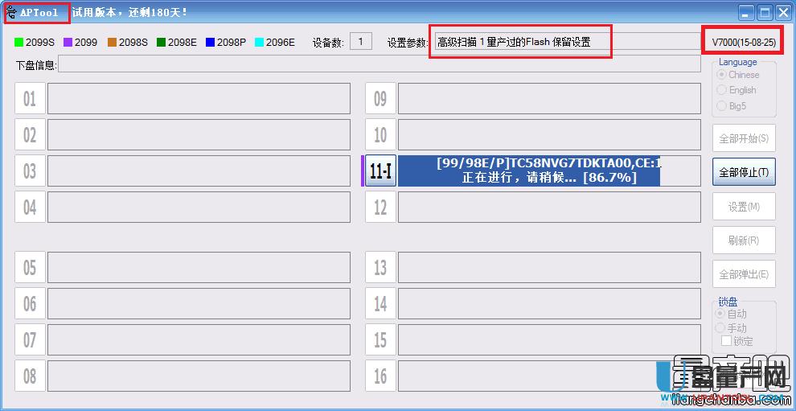Screen dimensions: 796x411
Task: Click the orange 2098S color legend swatch
Action: 113,43
